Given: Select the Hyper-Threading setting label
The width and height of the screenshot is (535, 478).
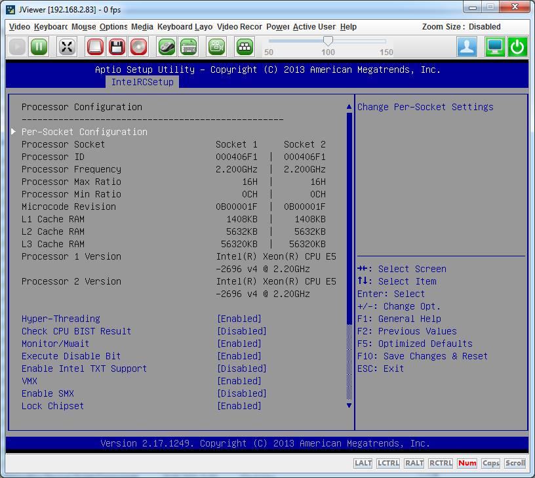Looking at the screenshot, I should (x=61, y=319).
